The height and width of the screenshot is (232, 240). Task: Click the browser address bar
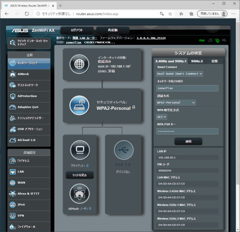coord(96,14)
